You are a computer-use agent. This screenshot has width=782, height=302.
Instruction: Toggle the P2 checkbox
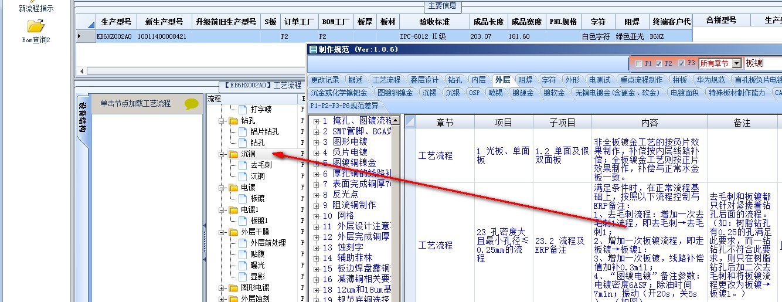click(659, 63)
